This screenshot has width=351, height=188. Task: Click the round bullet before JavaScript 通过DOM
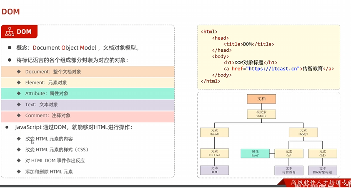pos(9,127)
